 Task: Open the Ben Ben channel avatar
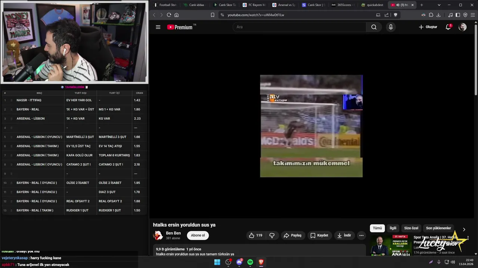(158, 235)
